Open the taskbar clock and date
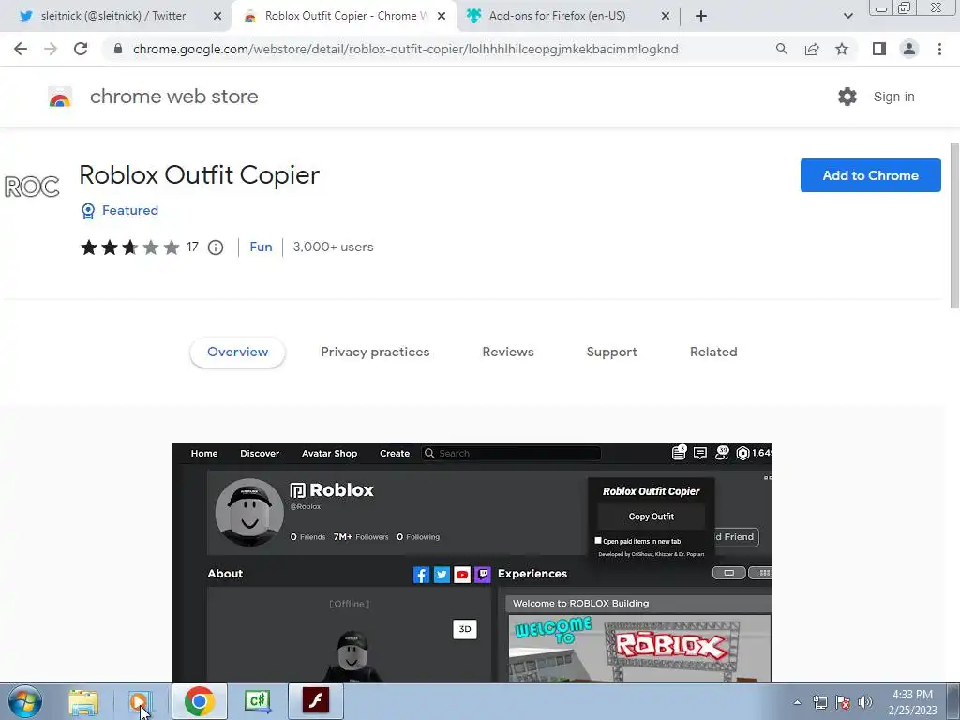The width and height of the screenshot is (960, 720). point(913,702)
